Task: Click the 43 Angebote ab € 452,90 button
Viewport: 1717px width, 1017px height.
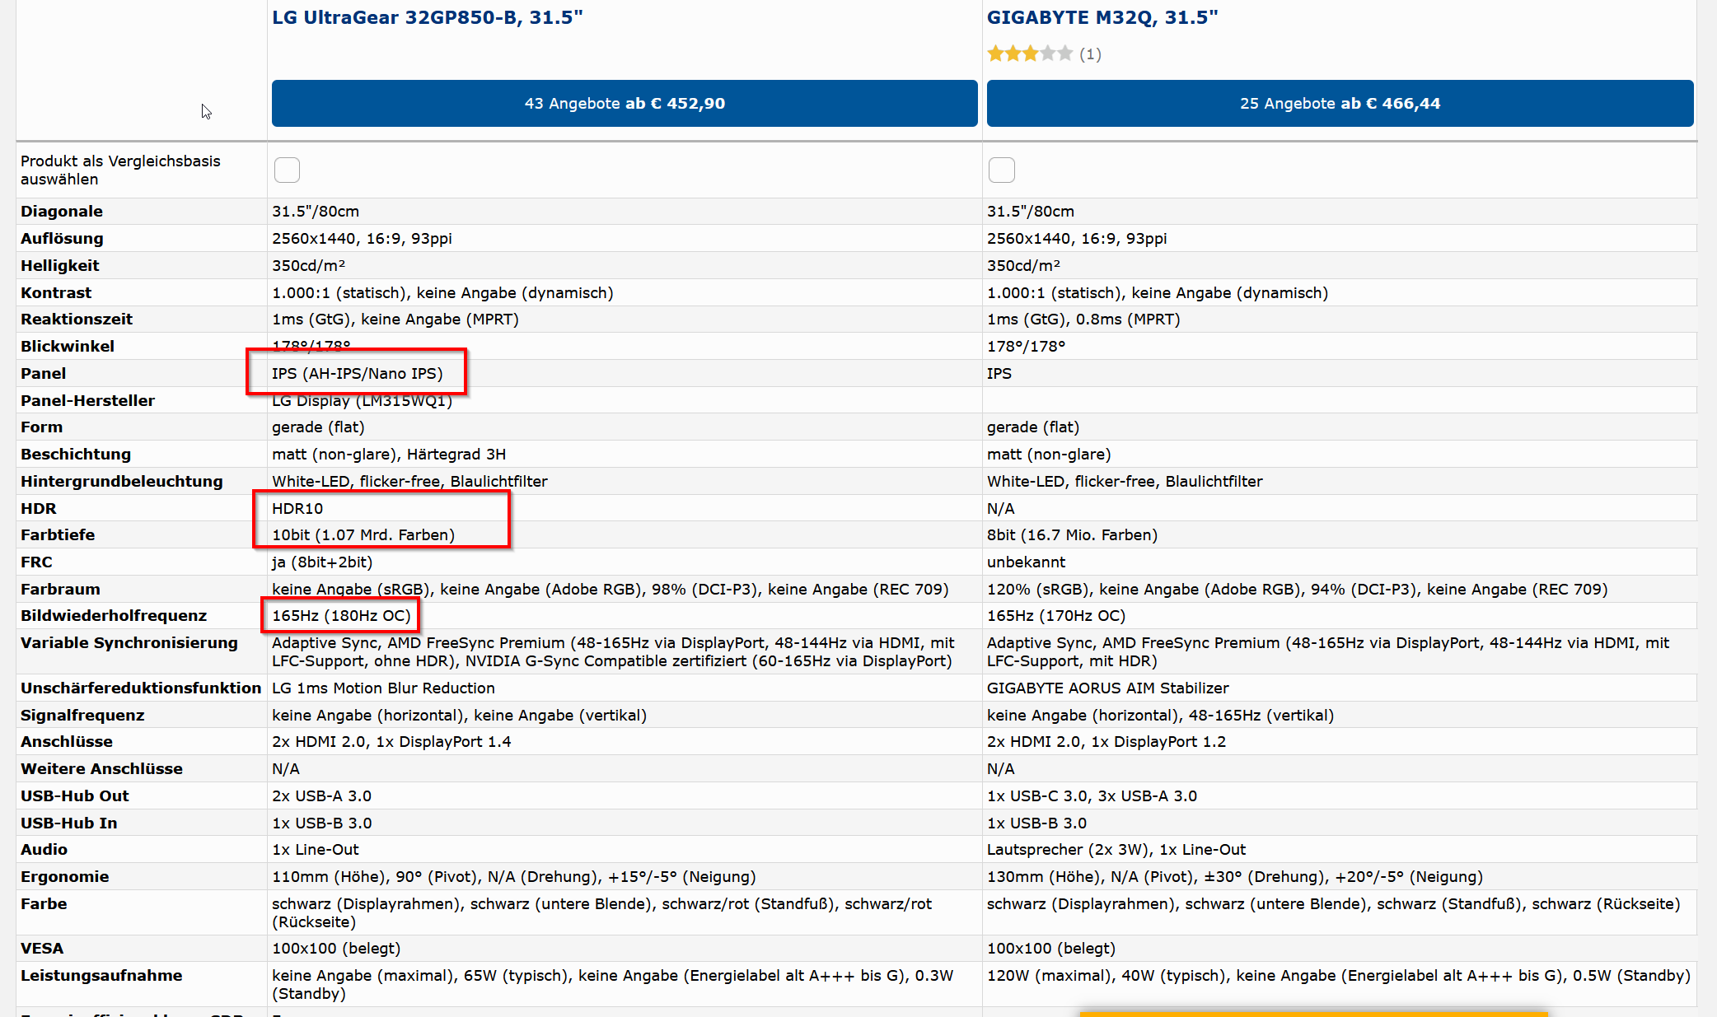Action: click(625, 103)
